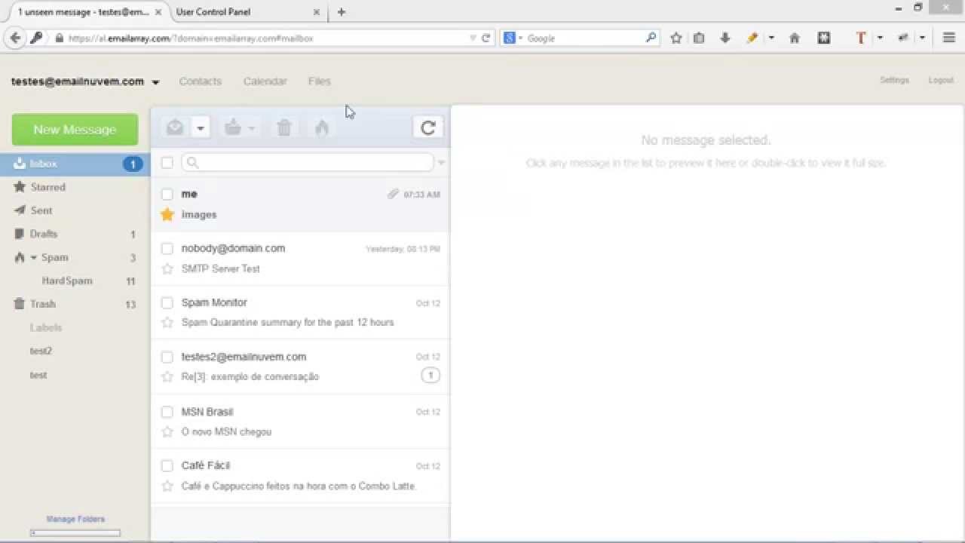The image size is (965, 543).
Task: Open a new browser tab
Action: click(342, 12)
